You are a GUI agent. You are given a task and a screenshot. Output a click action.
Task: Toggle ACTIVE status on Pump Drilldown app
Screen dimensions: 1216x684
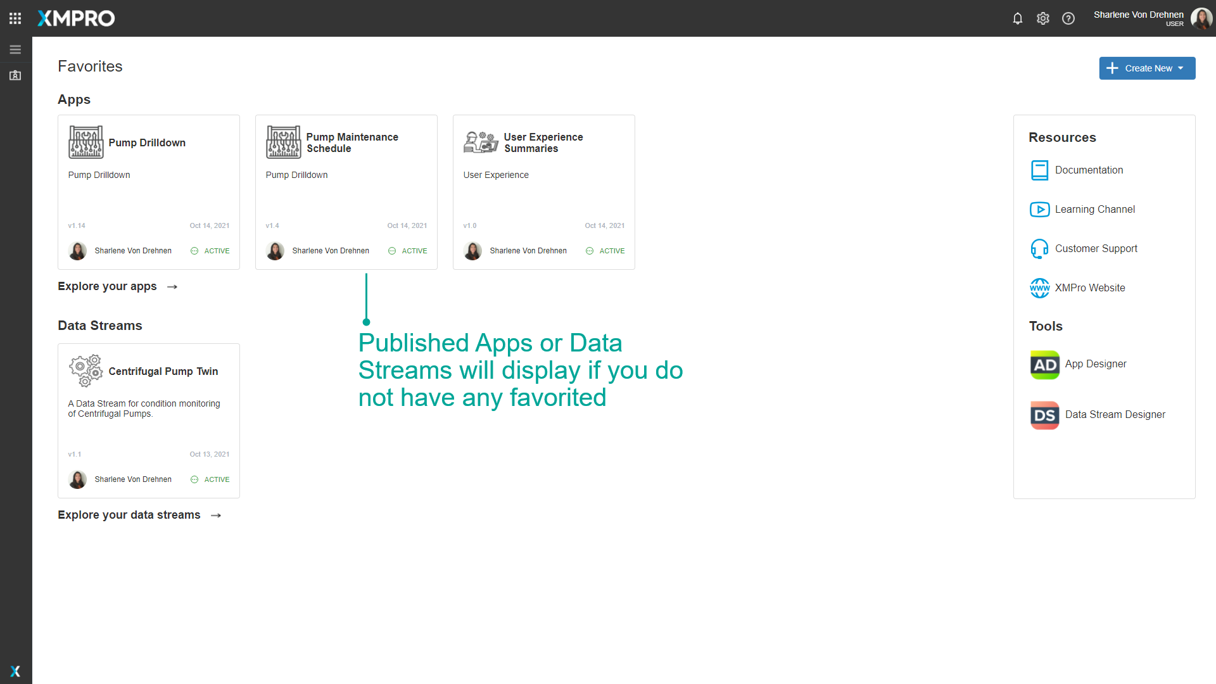[210, 251]
